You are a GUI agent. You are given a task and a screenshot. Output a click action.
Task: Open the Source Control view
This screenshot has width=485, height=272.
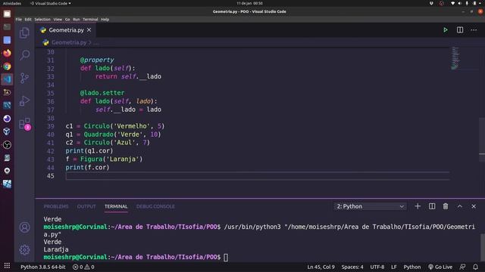click(x=24, y=78)
